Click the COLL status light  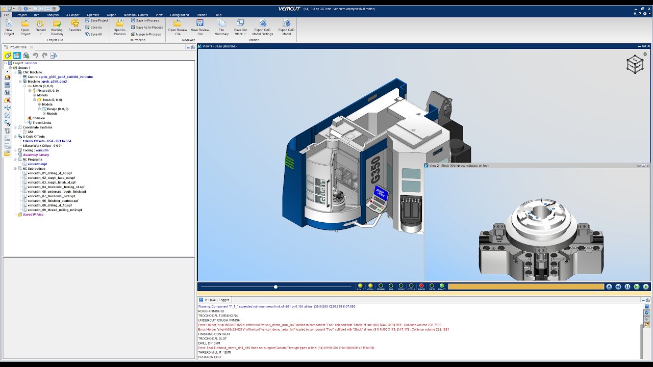tap(370, 286)
